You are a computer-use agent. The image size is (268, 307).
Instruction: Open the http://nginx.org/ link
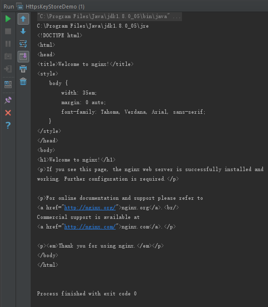[90, 207]
